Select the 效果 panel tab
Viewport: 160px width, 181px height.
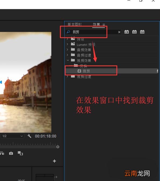(96, 24)
